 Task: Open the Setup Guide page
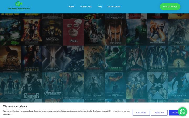click(114, 7)
